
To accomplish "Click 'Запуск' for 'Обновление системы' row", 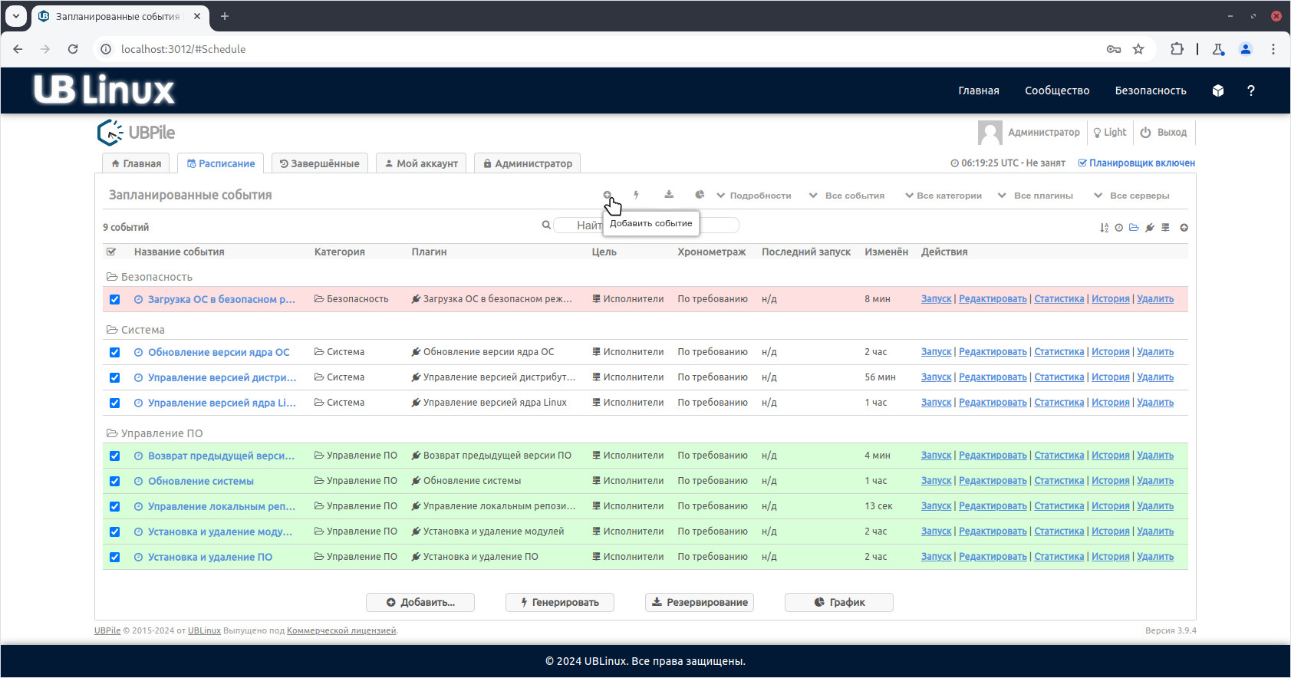I will (936, 481).
